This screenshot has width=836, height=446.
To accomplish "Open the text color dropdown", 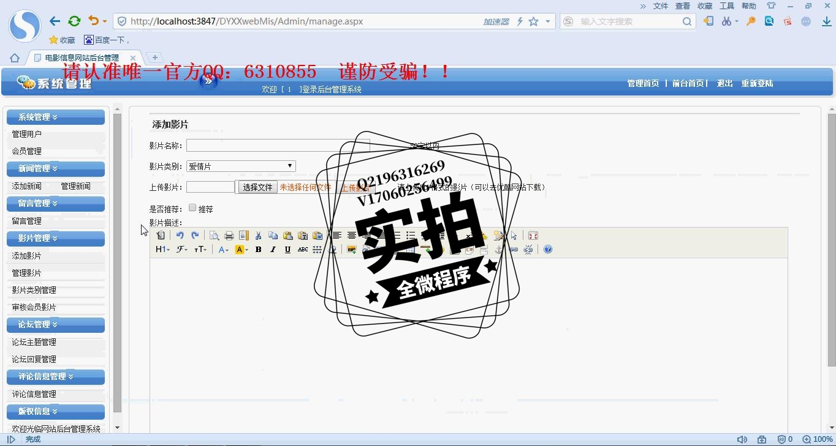I will 223,249.
